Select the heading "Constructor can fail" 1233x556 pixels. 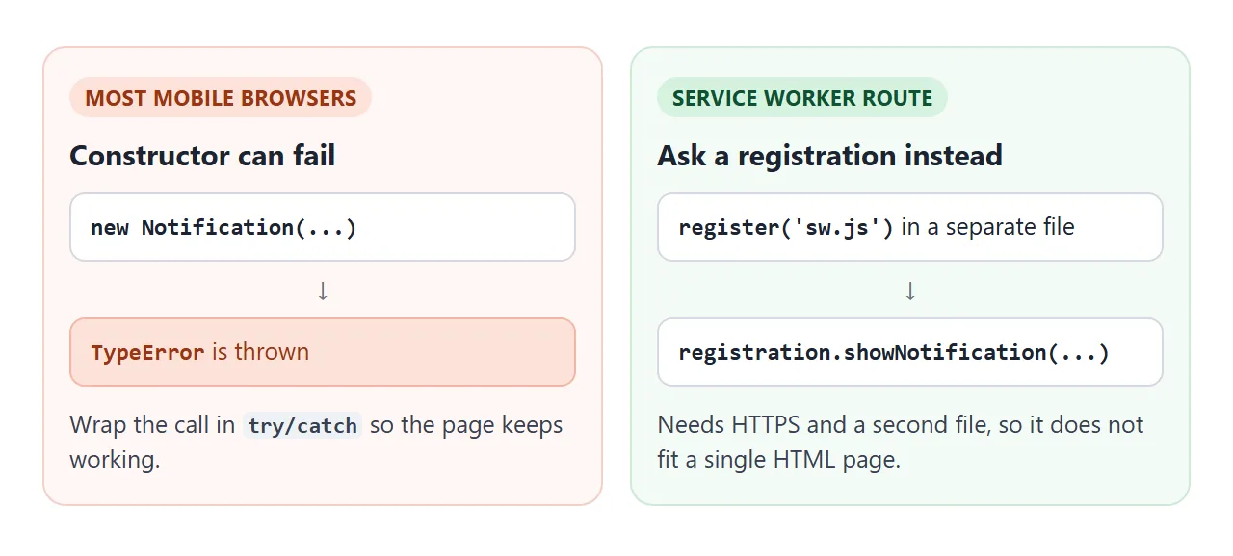202,156
